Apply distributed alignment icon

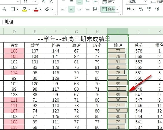coord(96,9)
